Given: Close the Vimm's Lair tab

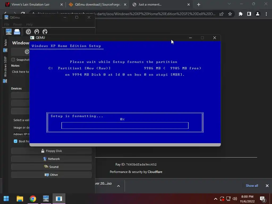Looking at the screenshot, I should 62,5.
